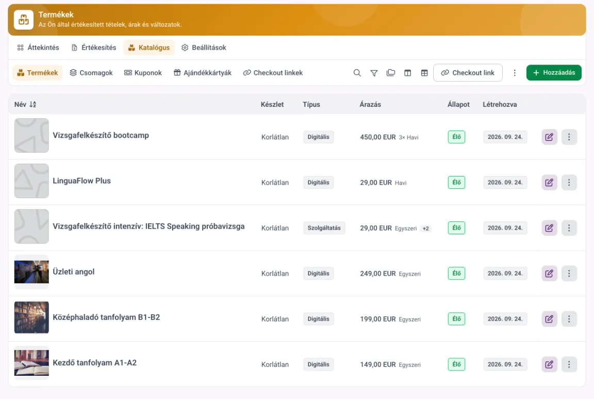Open the Ajándékkártyák sub-tab
The image size is (594, 399).
coord(203,73)
